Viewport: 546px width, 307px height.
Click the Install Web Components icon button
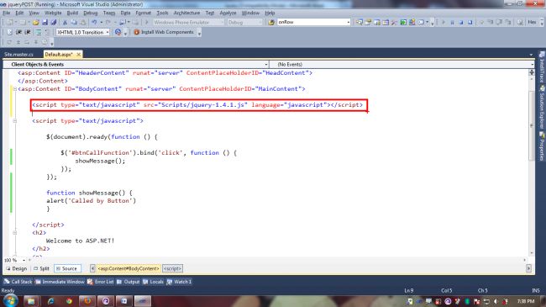point(164,32)
